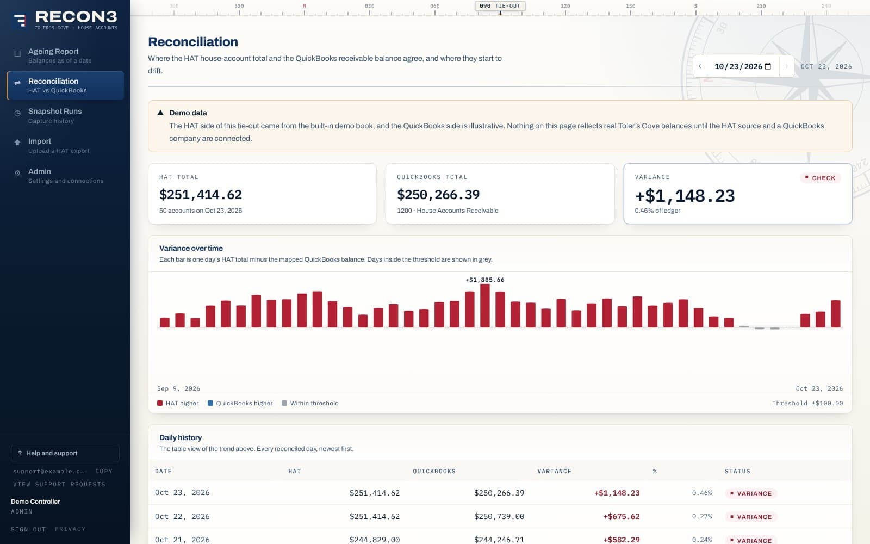Click the HAT higher red legend swatch
The width and height of the screenshot is (870, 544).
160,403
